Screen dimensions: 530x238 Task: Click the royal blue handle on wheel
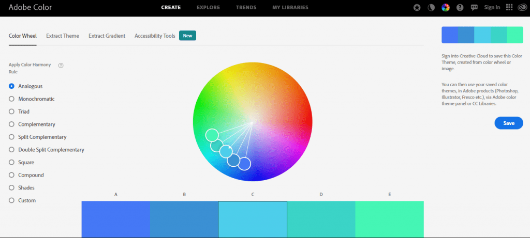click(x=244, y=164)
